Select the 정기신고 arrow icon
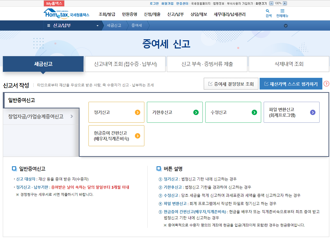The image size is (330, 238). (x=138, y=112)
